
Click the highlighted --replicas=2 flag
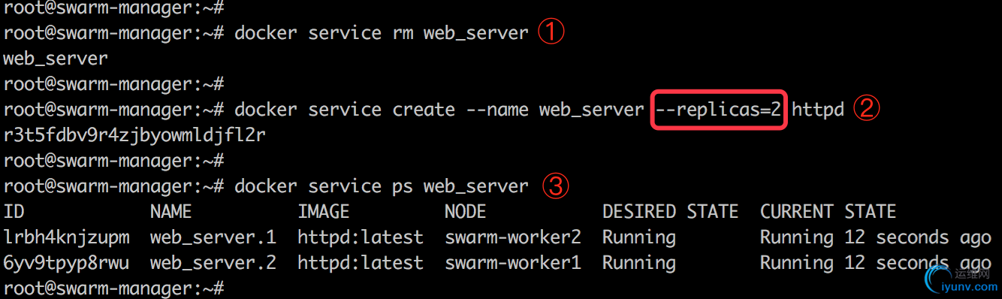point(719,110)
